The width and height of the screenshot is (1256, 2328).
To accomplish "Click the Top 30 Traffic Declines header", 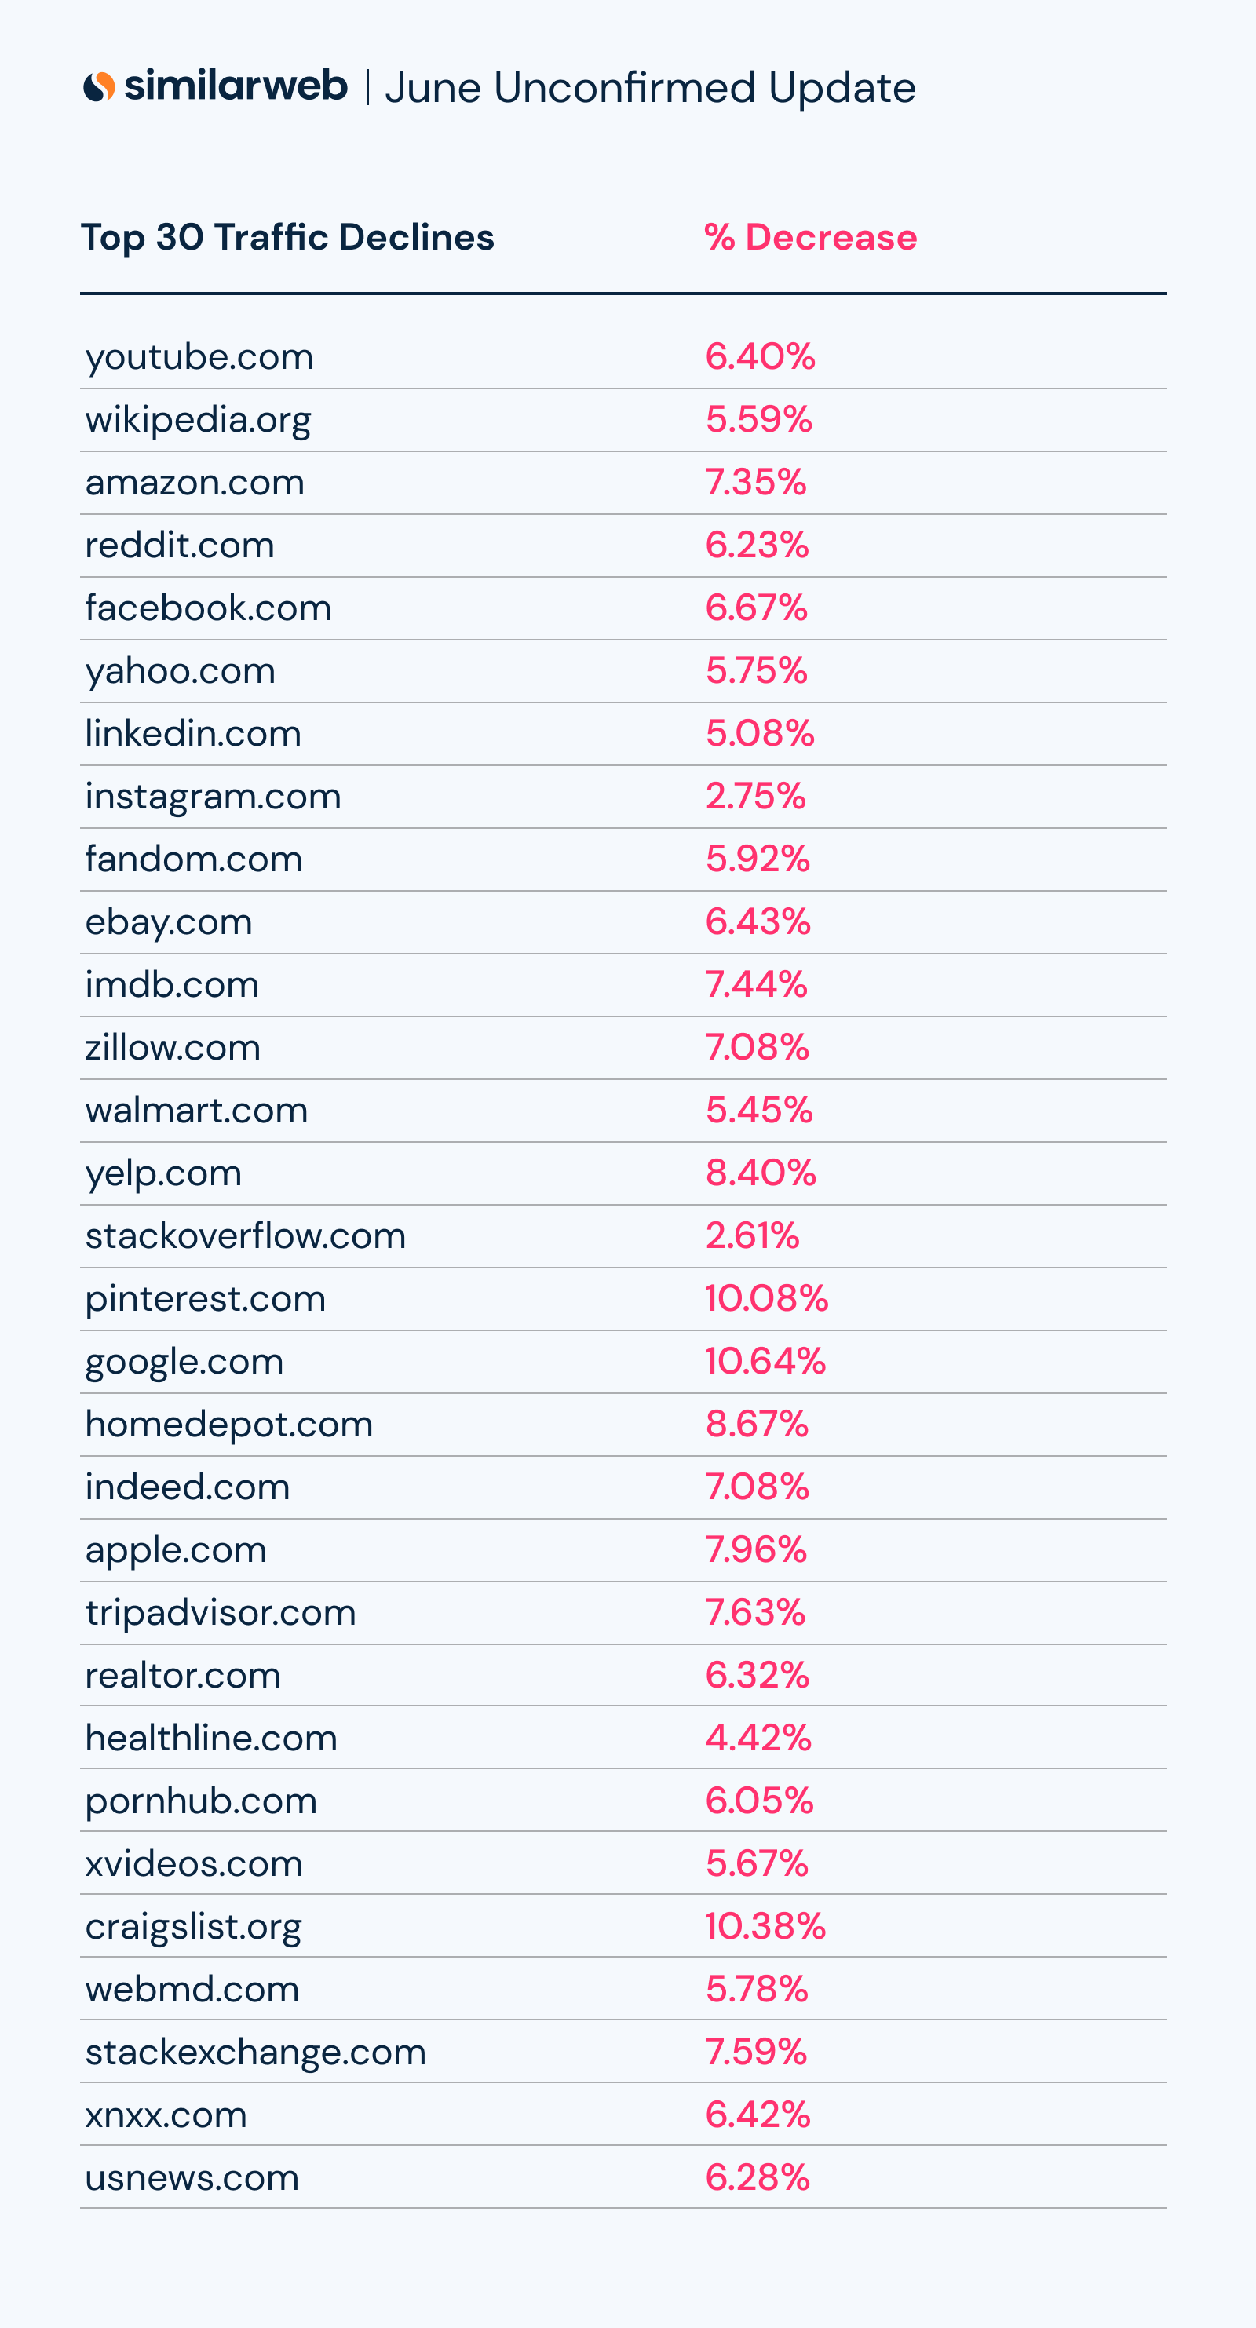I will click(287, 237).
